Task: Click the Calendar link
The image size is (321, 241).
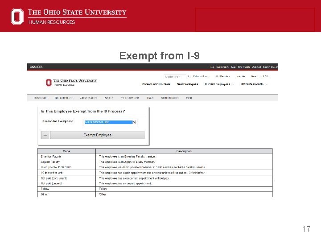Action: (x=240, y=76)
